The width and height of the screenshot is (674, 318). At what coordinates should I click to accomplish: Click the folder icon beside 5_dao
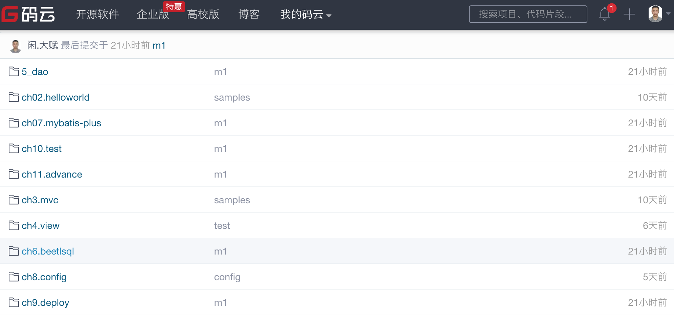click(14, 72)
